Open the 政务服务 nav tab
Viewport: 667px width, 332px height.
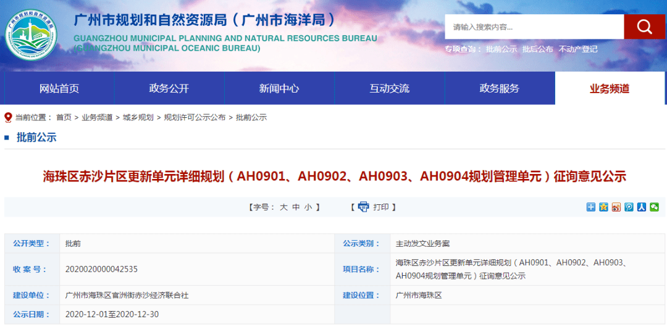[x=500, y=88]
